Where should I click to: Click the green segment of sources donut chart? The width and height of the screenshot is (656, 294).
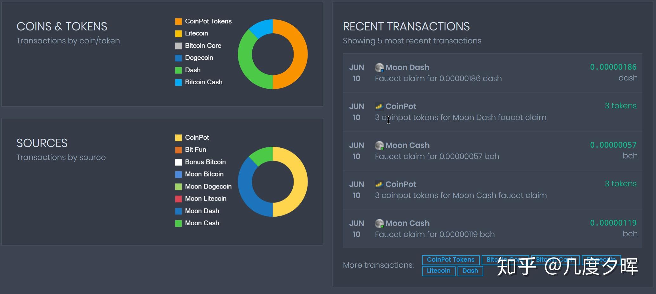(262, 155)
